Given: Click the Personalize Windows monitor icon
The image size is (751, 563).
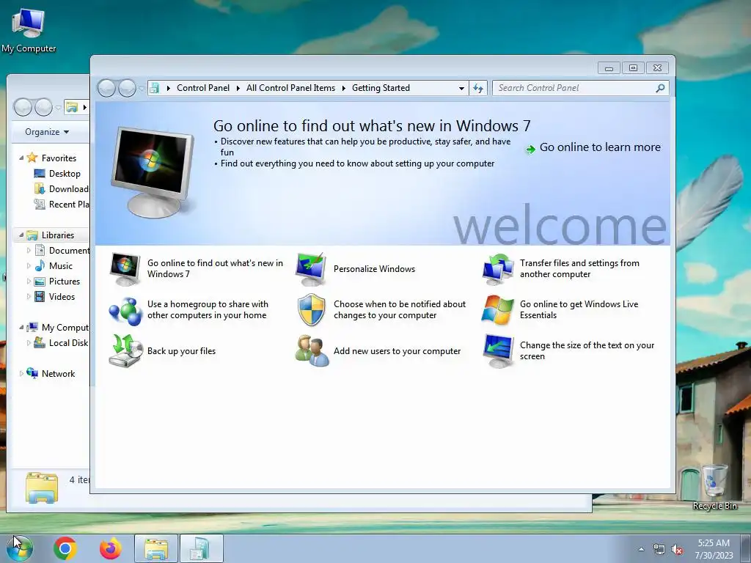Looking at the screenshot, I should coord(311,268).
